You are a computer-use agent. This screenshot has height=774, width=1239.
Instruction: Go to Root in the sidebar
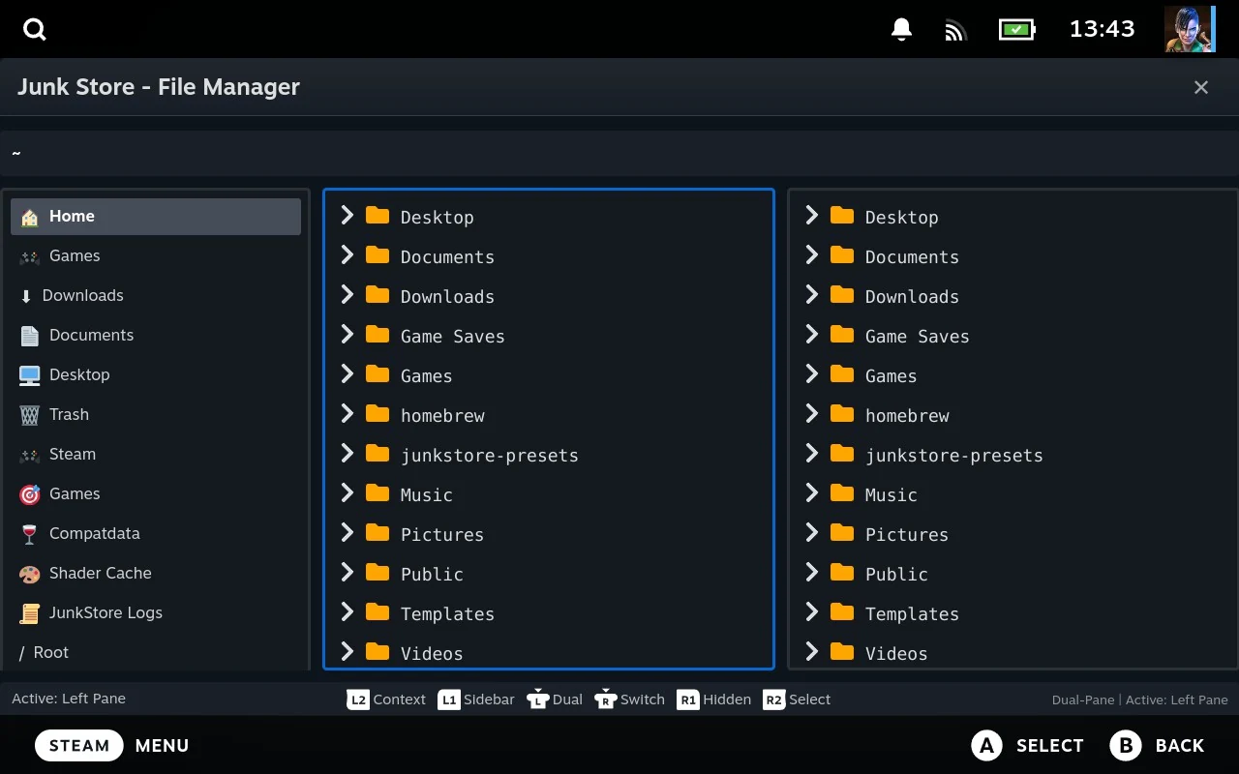pyautogui.click(x=156, y=653)
